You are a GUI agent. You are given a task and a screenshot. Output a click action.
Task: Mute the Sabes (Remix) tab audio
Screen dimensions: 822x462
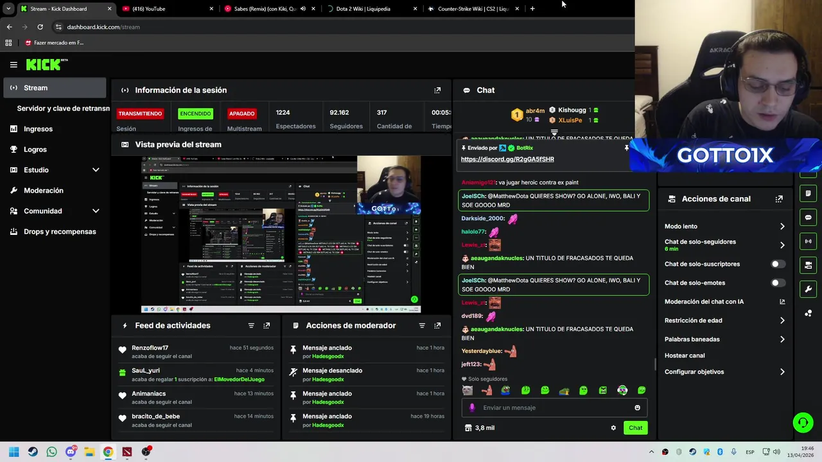(303, 9)
